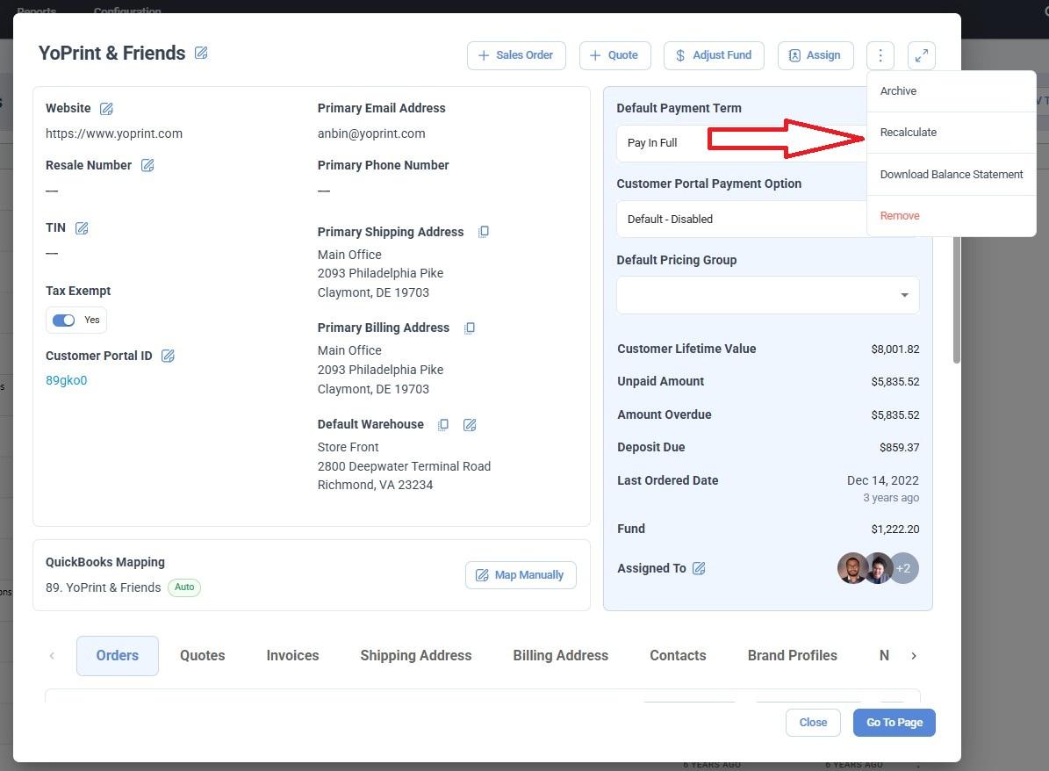Click edit icon next to Resale Number
The image size is (1049, 771).
coord(147,166)
